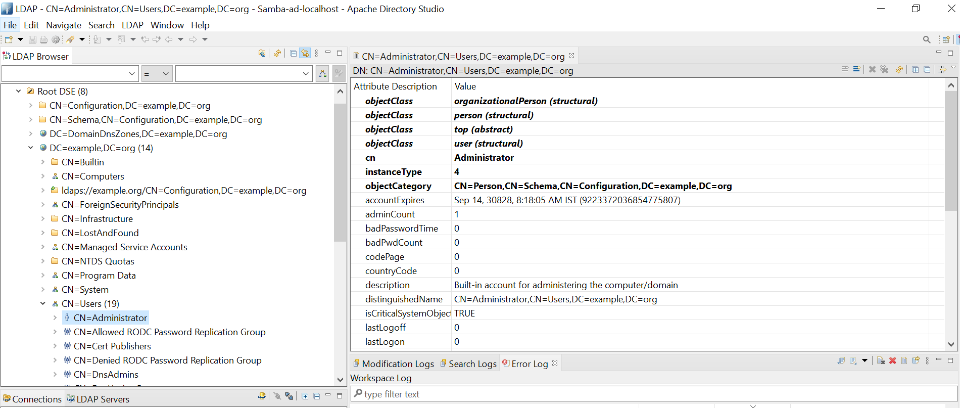
Task: Select CN=DnsAdmins tree entry
Action: pos(106,374)
